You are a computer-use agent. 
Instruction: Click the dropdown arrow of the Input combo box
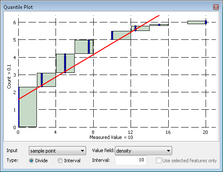(x=82, y=151)
